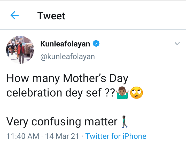This screenshot has height=145, width=186.
Task: Click the rolling eyes emoji
Action: click(137, 92)
